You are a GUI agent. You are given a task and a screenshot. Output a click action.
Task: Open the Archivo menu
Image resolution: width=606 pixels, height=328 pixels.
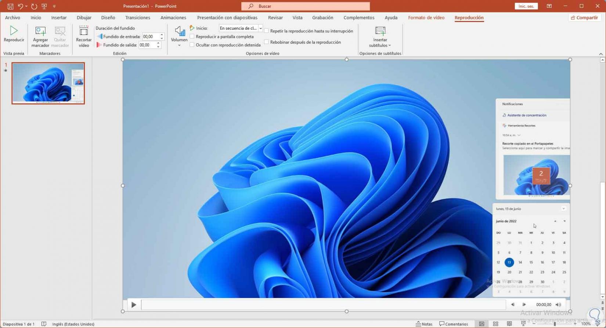(12, 18)
